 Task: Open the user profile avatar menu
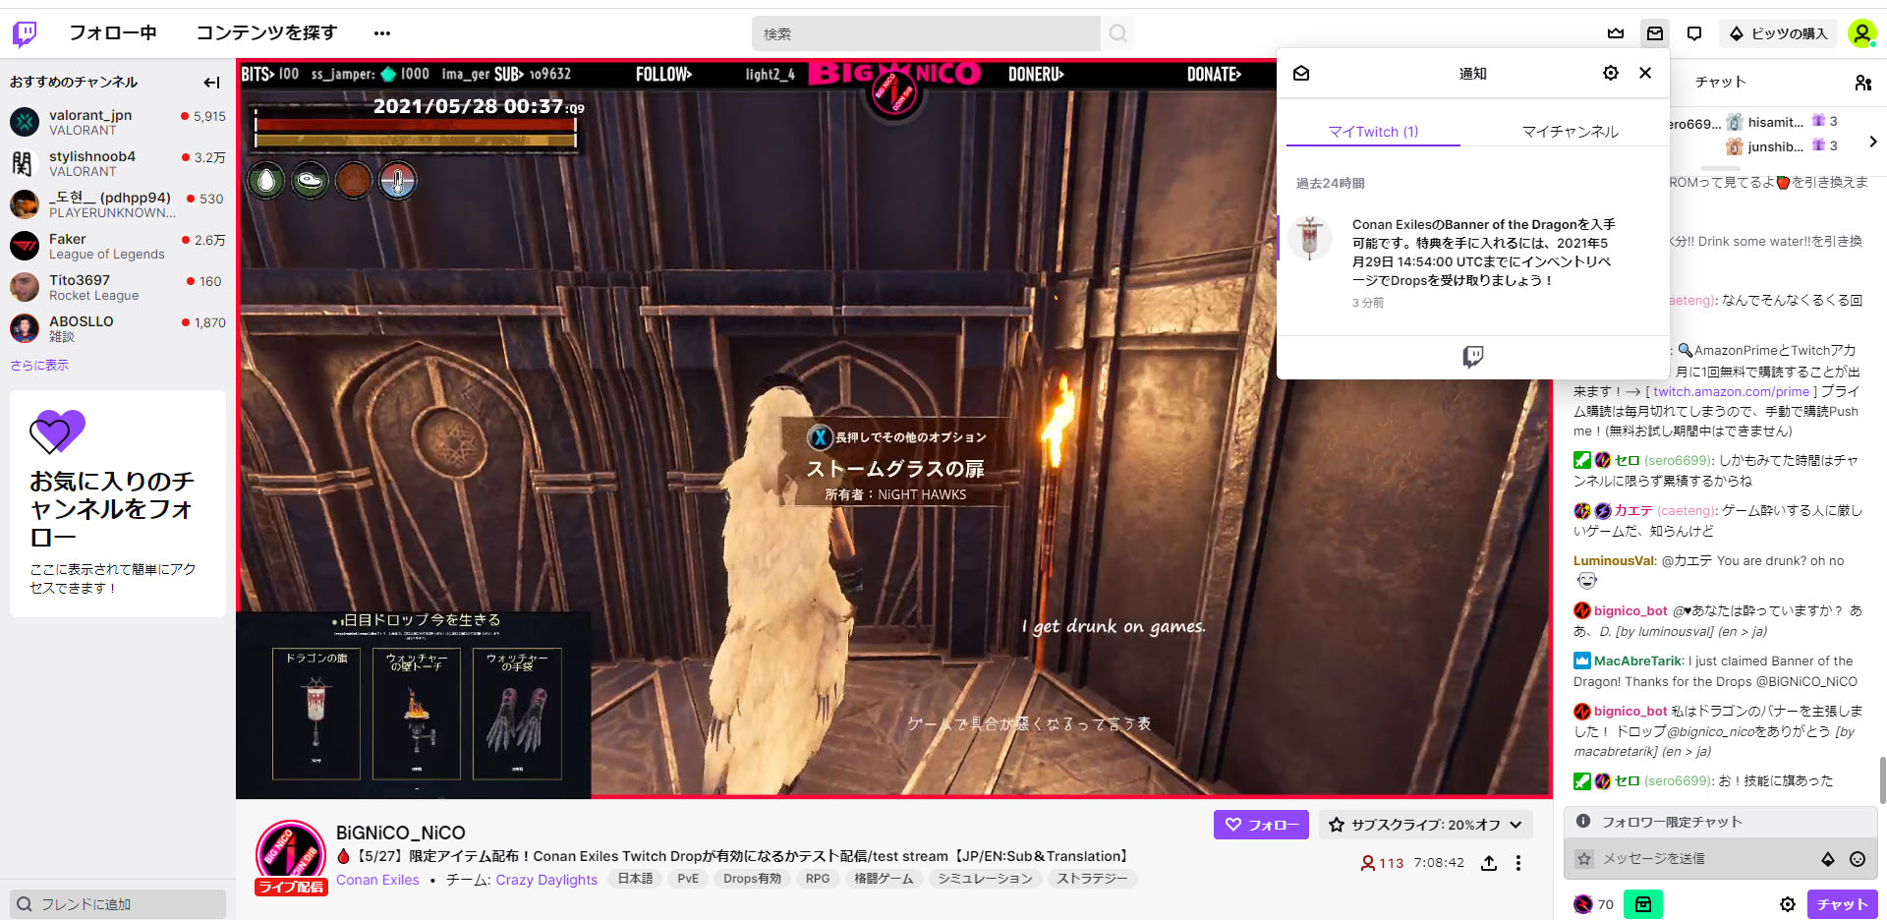(x=1861, y=33)
